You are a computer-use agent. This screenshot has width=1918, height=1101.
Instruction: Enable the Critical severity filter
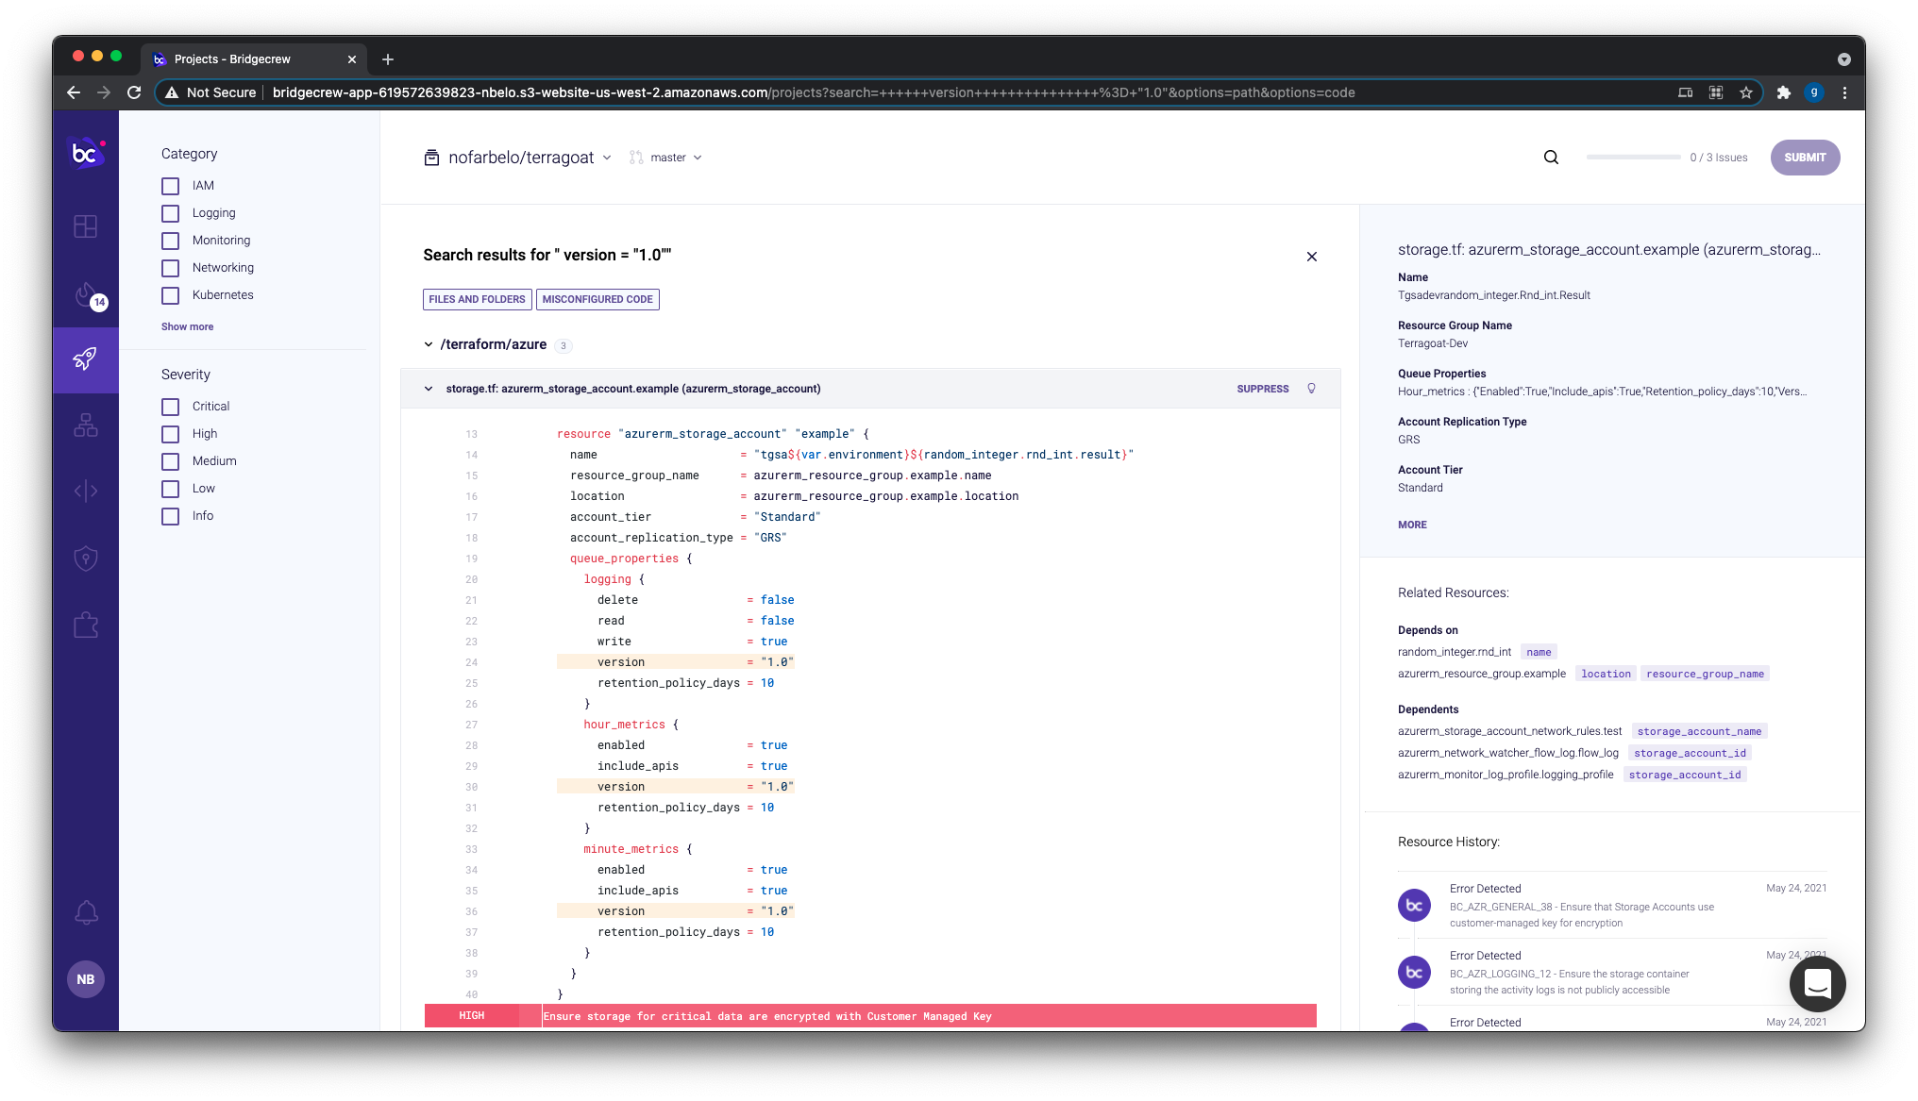[x=170, y=407]
